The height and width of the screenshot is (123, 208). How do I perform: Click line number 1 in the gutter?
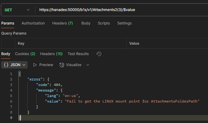[x=11, y=74]
